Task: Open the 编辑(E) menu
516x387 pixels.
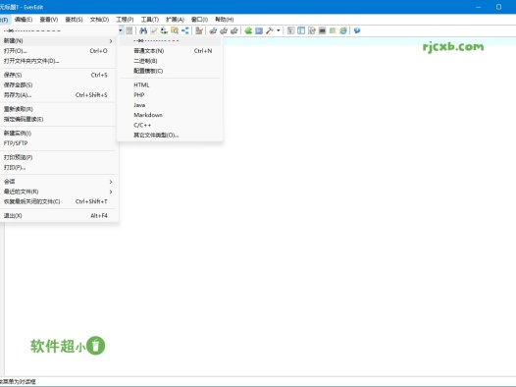Action: [24, 20]
